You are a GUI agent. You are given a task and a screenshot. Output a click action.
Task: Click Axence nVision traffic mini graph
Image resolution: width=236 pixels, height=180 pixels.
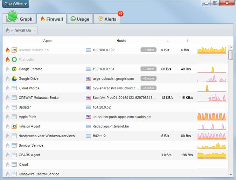(x=212, y=50)
